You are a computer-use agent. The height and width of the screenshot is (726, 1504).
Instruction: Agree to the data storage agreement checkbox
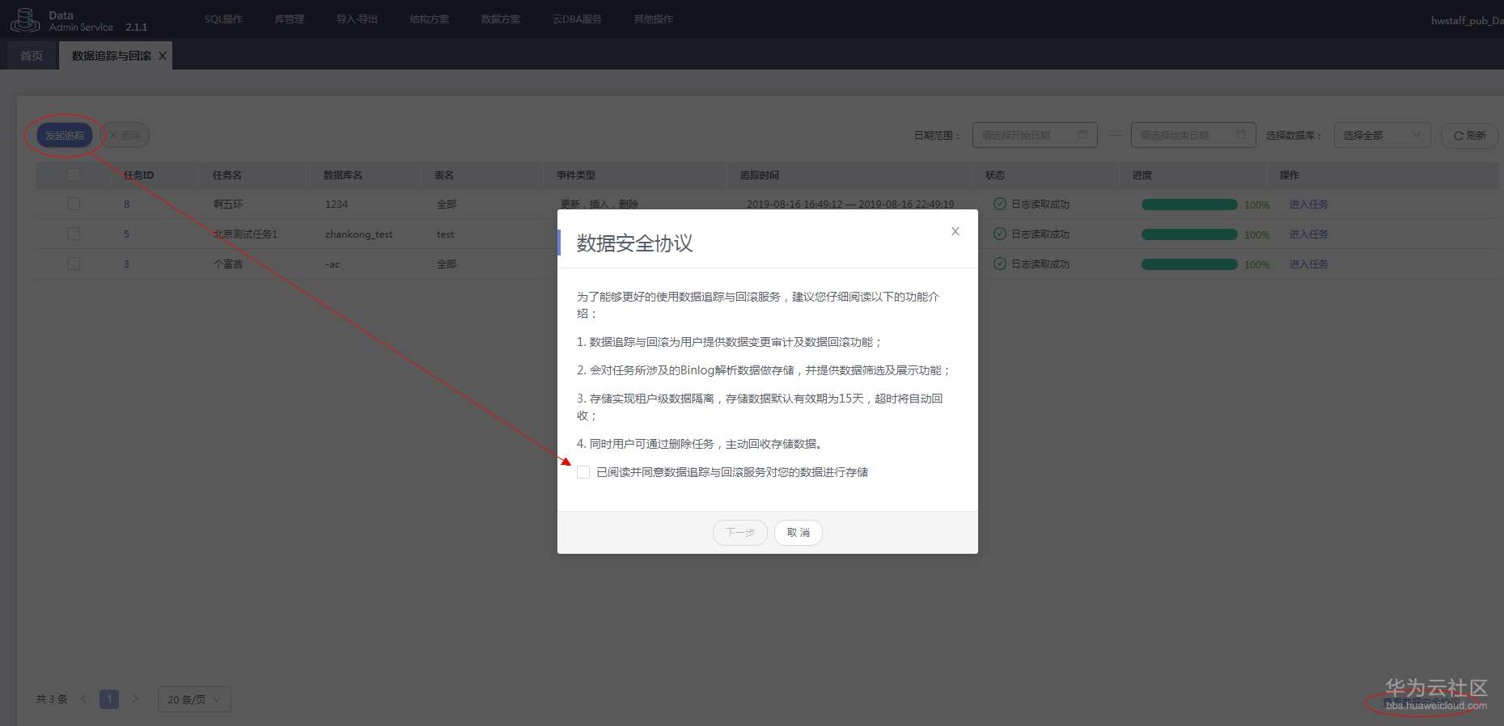(583, 472)
